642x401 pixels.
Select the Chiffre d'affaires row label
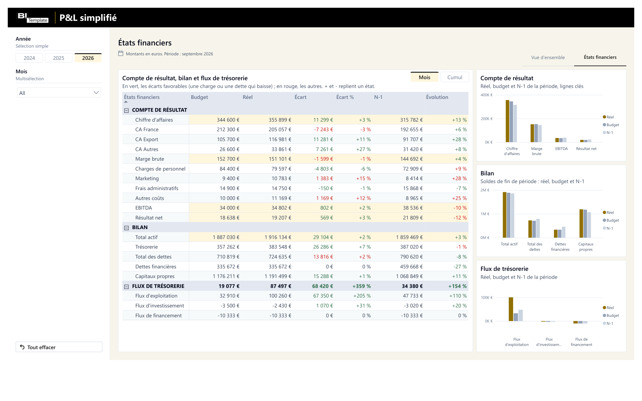click(154, 120)
